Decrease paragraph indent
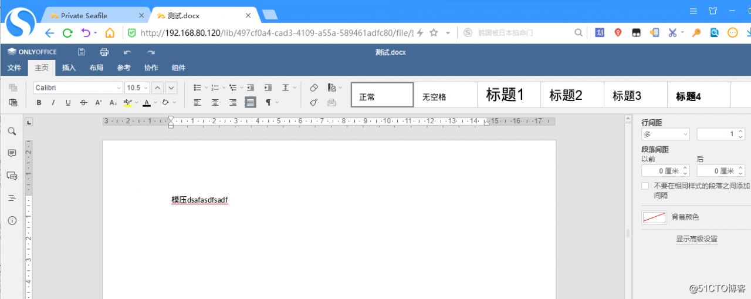 click(x=251, y=88)
